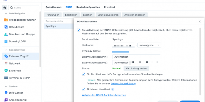The width and height of the screenshot is (205, 102).
Task: Open Freigegebener Ordner via its folder icon
Action: point(6,20)
